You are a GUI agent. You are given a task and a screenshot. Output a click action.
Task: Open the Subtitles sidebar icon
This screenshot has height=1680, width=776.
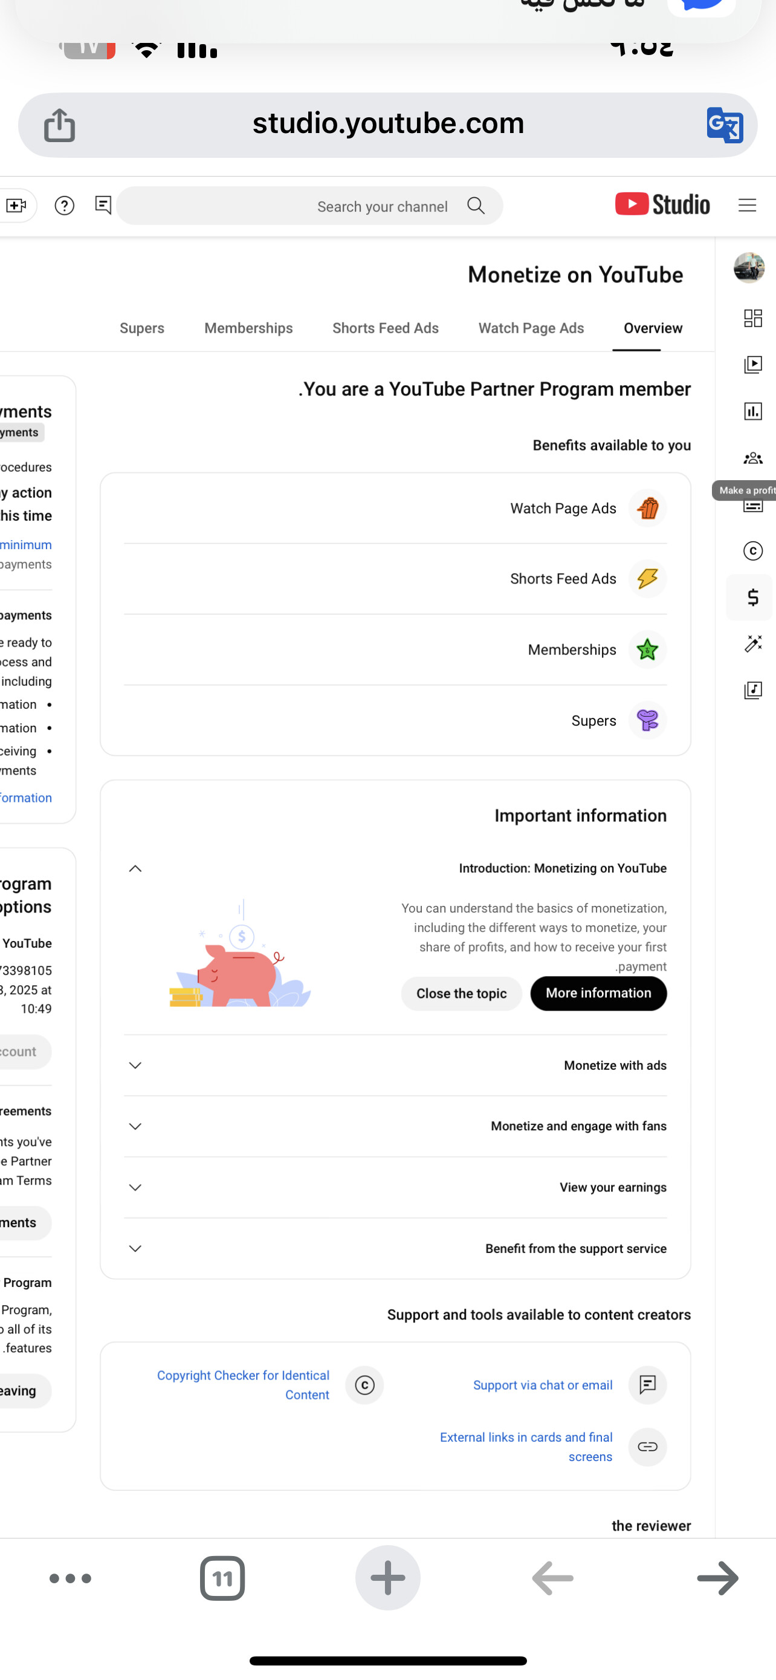point(752,506)
